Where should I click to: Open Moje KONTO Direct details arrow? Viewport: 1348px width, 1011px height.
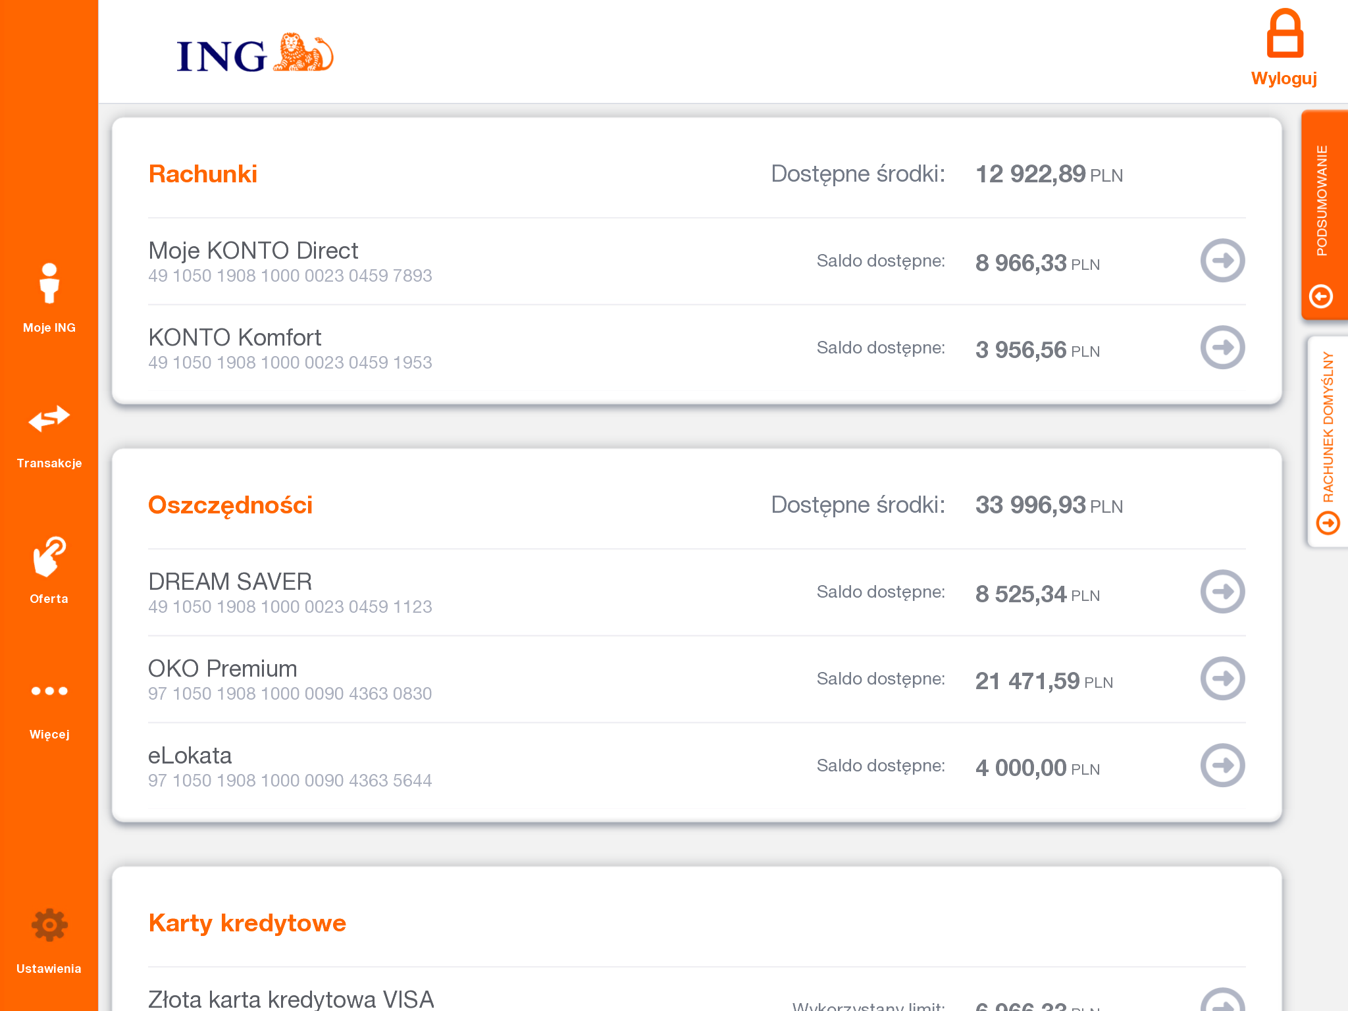(x=1222, y=261)
